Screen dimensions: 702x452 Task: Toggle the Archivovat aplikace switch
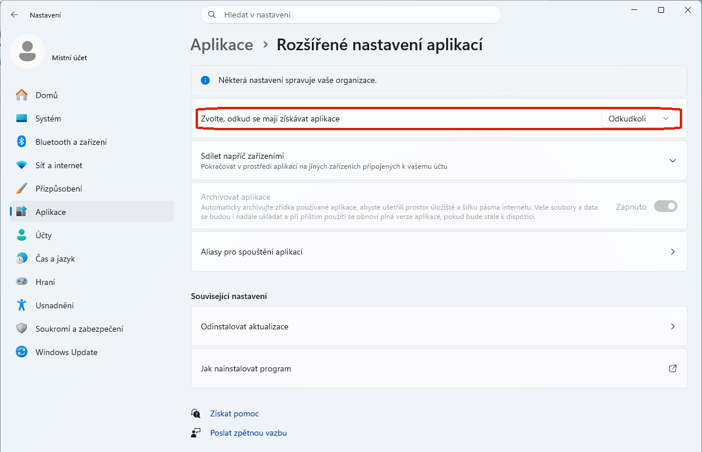tap(665, 206)
